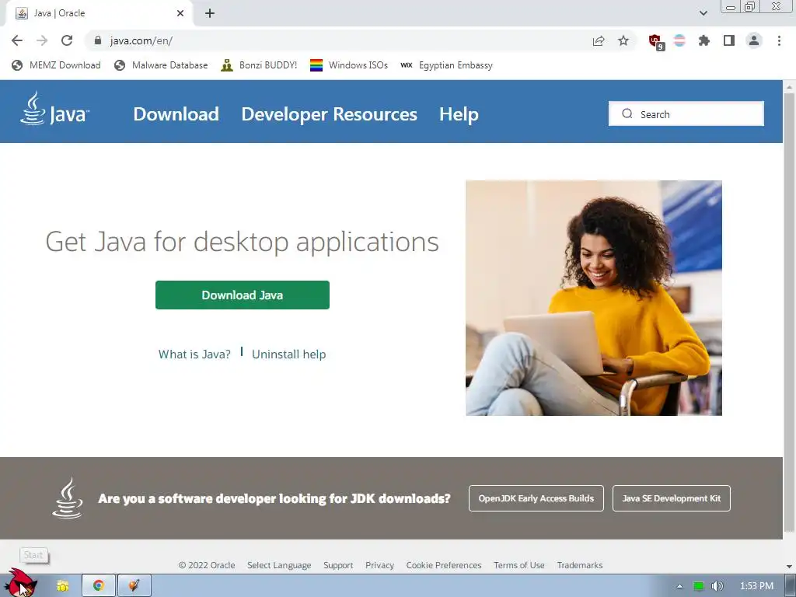
Task: Open Cookie Preferences in the footer
Action: coord(444,565)
